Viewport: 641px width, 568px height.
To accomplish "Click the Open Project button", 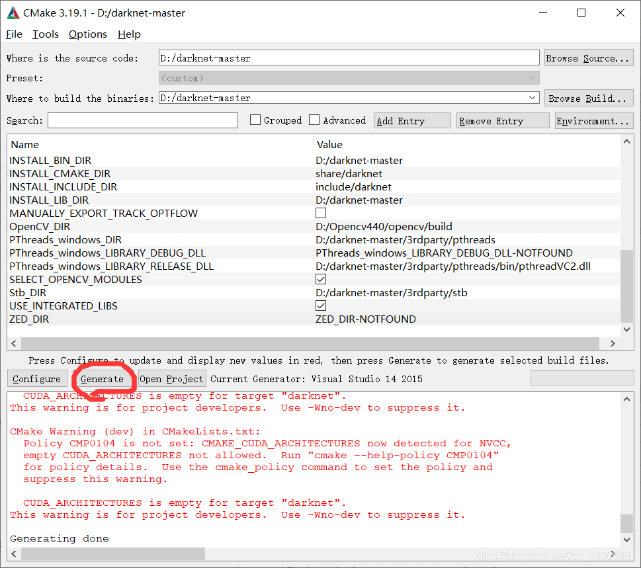I will pyautogui.click(x=172, y=379).
